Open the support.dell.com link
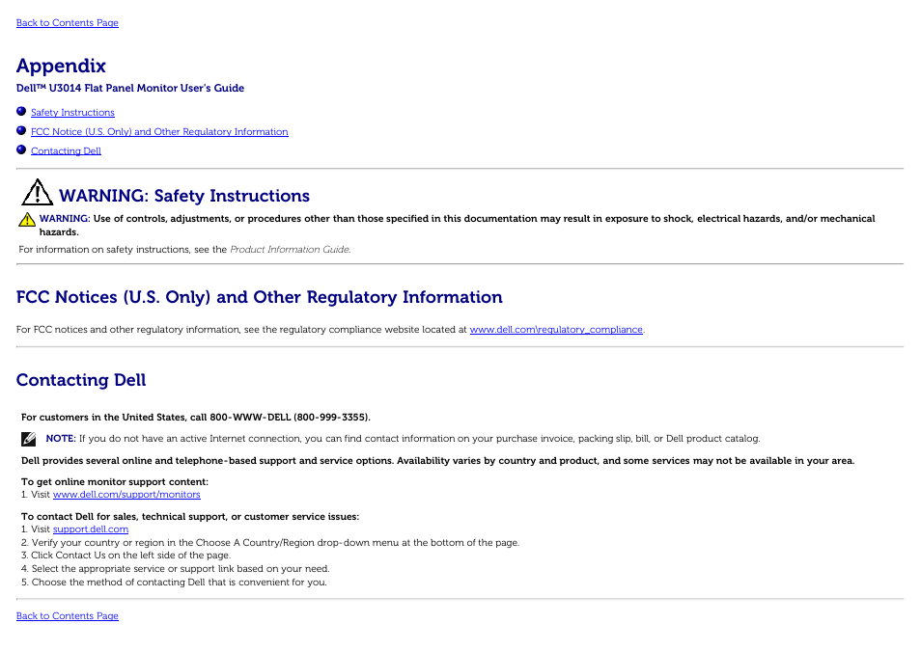This screenshot has width=921, height=651. point(91,529)
